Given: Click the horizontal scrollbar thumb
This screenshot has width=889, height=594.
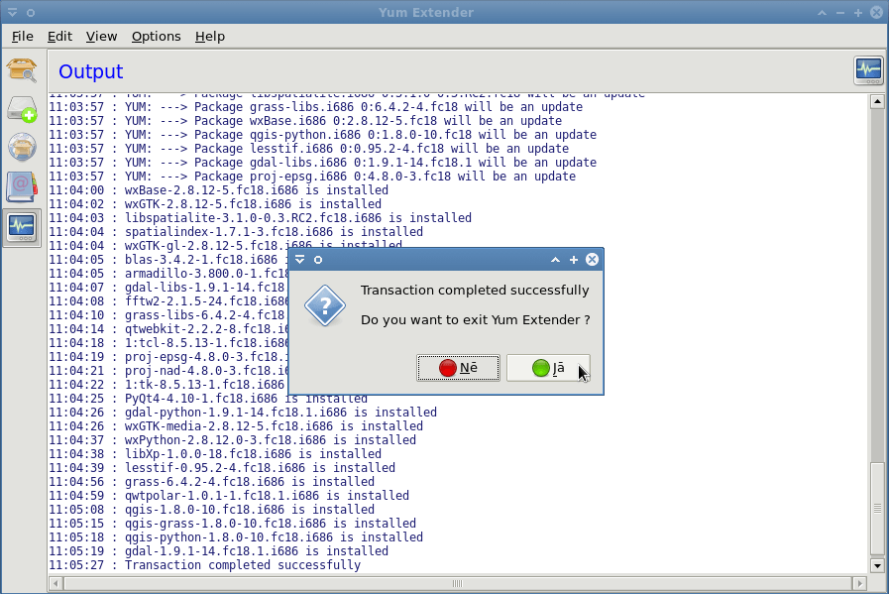Looking at the screenshot, I should pyautogui.click(x=458, y=583).
